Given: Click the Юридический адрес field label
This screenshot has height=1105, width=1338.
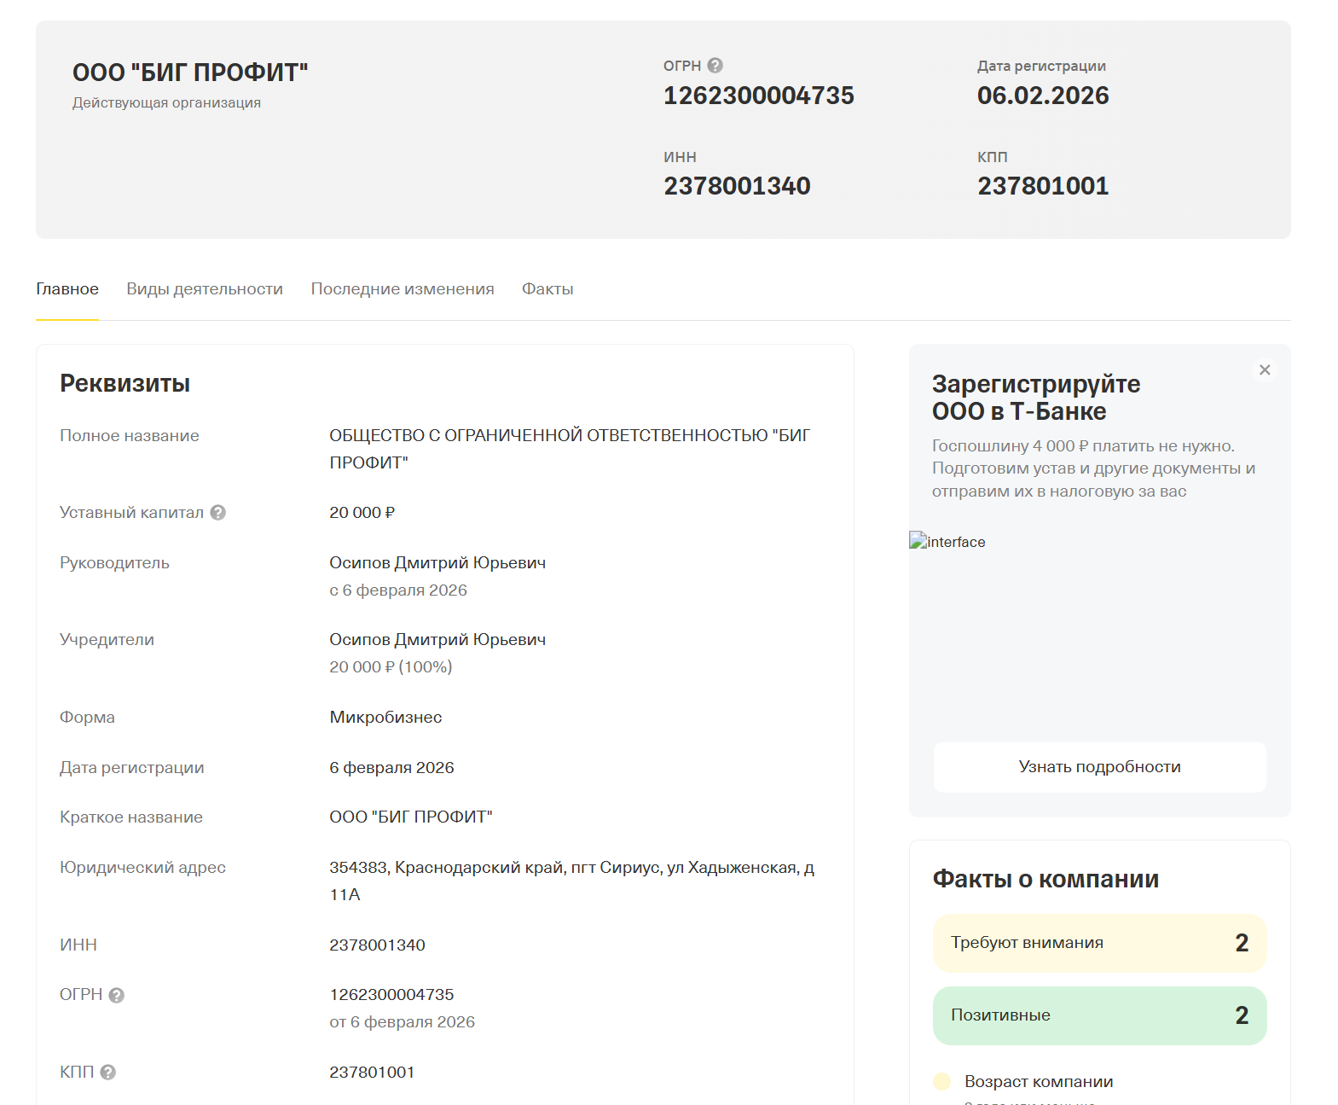Looking at the screenshot, I should 142,868.
